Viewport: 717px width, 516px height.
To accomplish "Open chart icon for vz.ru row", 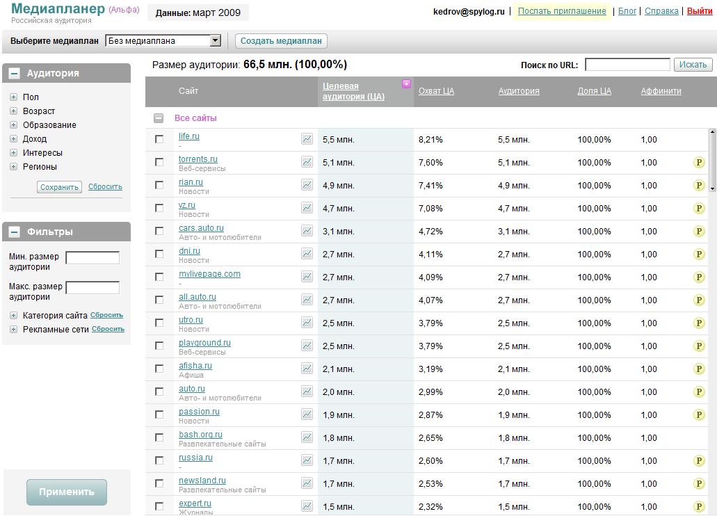I will tap(307, 207).
